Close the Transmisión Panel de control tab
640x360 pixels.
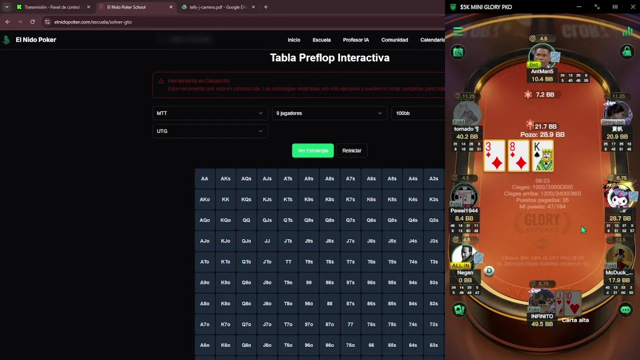pos(88,7)
